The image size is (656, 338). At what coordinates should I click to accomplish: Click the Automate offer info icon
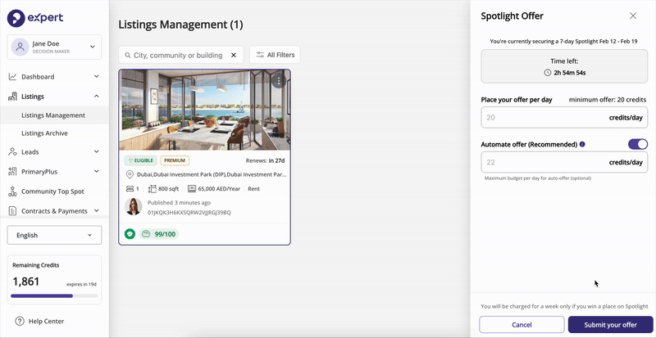pos(582,145)
